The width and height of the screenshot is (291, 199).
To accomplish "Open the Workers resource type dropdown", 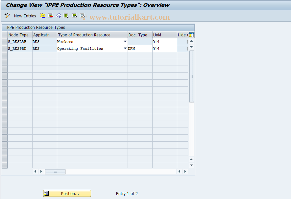I will pyautogui.click(x=125, y=42).
